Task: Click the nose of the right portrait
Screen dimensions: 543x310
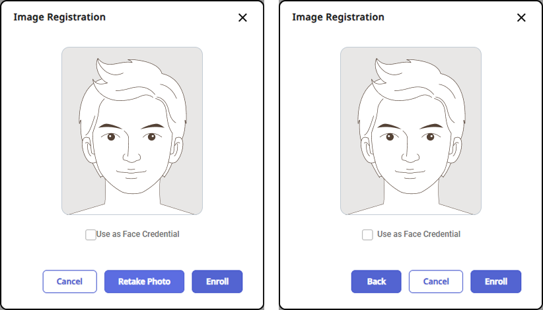Action: pyautogui.click(x=410, y=156)
